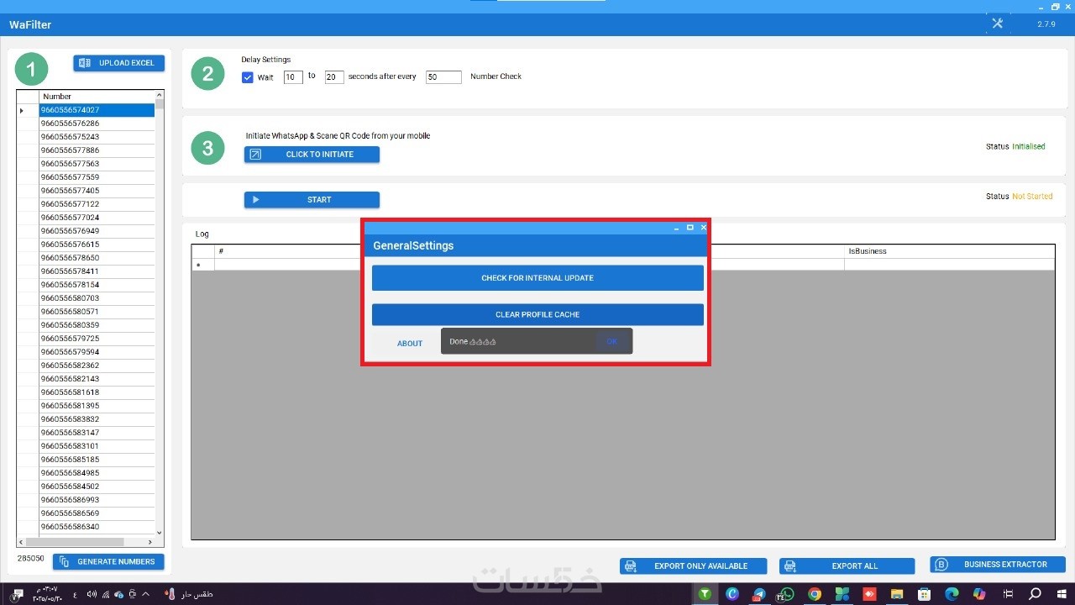
Task: Open Google Chrome from the taskbar
Action: [814, 594]
